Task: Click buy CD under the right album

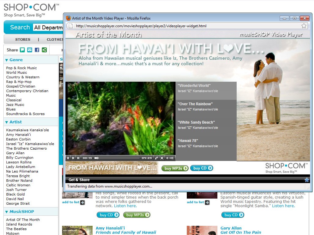Action: (x=233, y=215)
